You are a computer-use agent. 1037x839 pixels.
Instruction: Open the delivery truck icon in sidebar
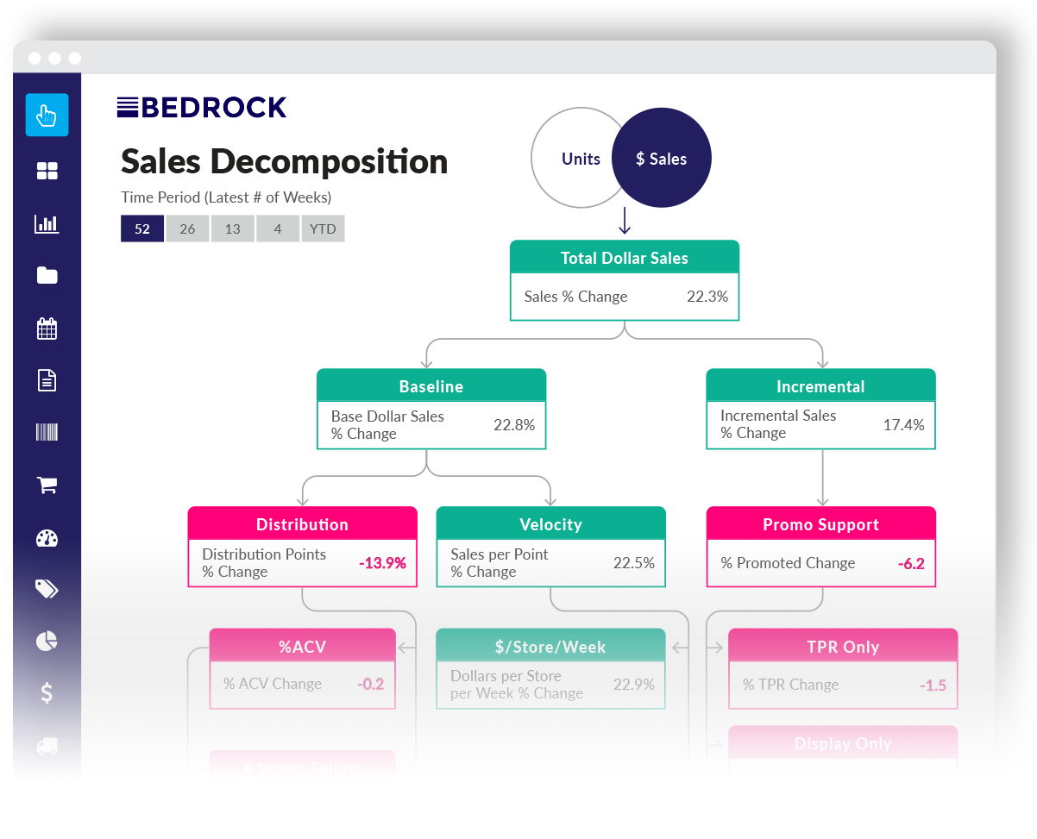[x=47, y=746]
